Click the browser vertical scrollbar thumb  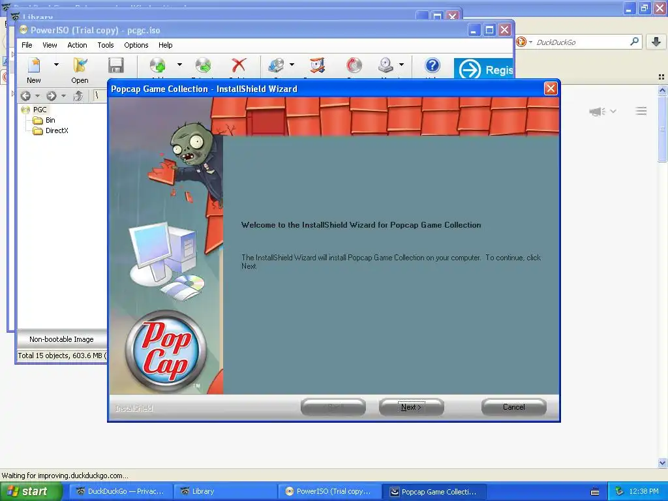coord(662,129)
